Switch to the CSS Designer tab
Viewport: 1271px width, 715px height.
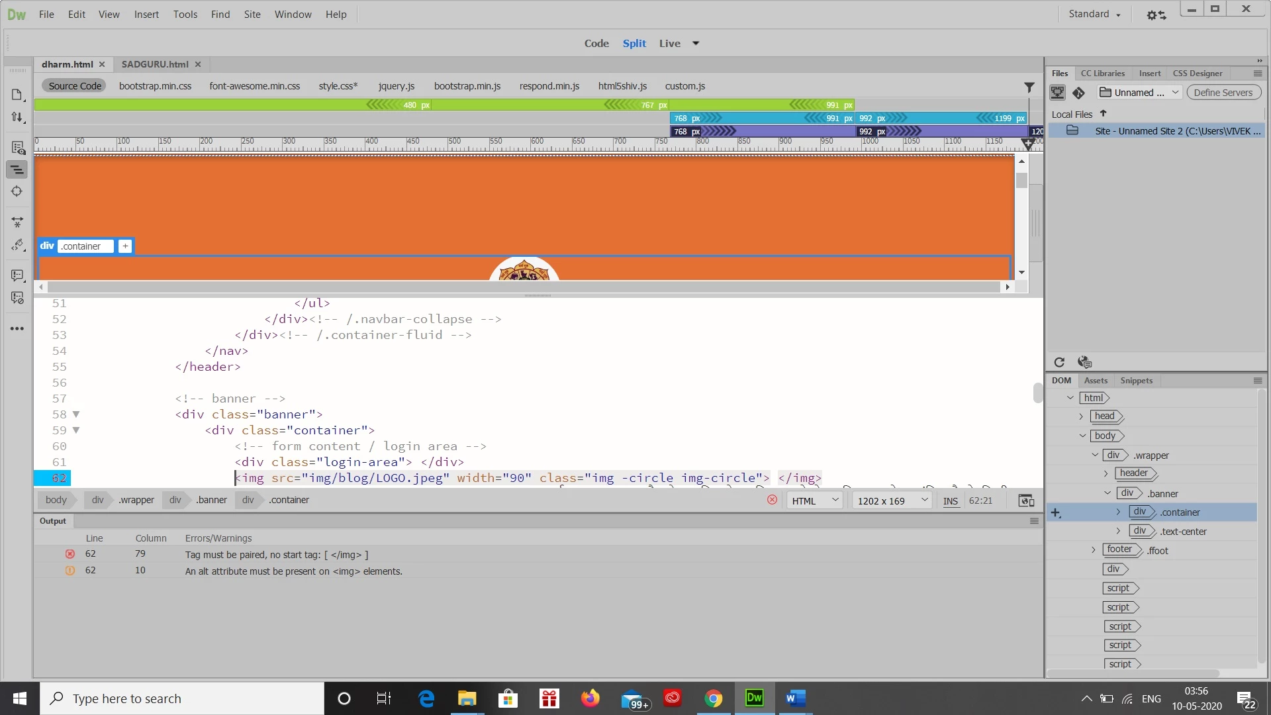pos(1197,73)
